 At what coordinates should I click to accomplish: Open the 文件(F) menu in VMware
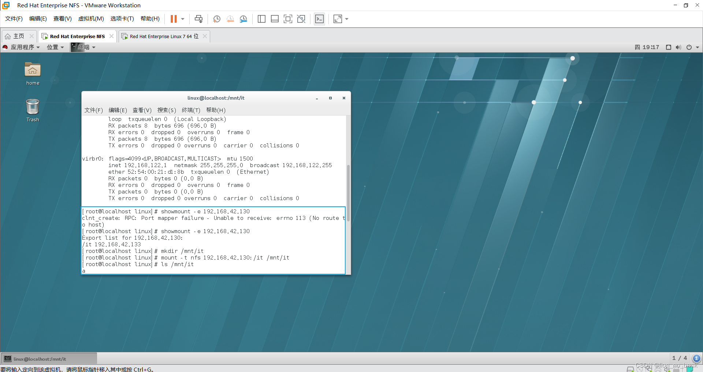click(x=14, y=19)
